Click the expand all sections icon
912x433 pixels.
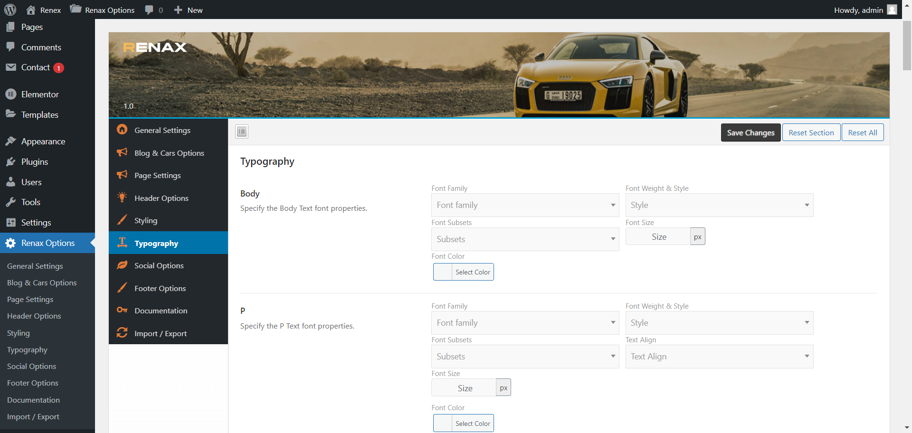242,132
